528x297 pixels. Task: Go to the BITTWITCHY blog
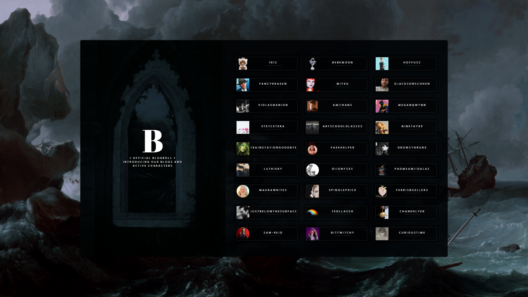[x=342, y=233]
